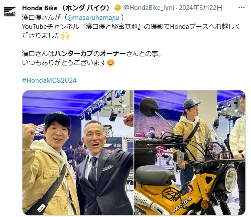Open the #HondaMCS2024 hashtag
The image size is (251, 217).
click(49, 80)
